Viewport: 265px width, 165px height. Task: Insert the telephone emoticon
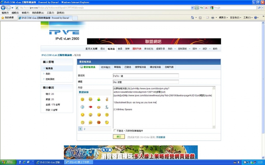pyautogui.click(x=107, y=107)
